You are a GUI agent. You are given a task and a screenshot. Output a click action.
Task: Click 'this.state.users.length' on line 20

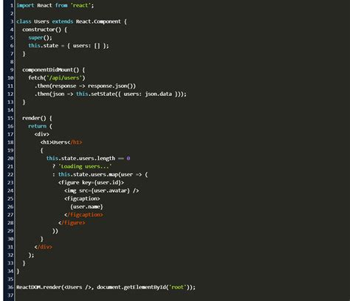tap(80, 159)
